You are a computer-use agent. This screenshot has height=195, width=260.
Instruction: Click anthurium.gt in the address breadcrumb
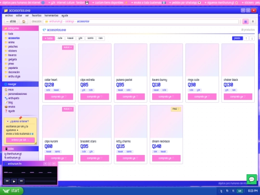[56, 22]
